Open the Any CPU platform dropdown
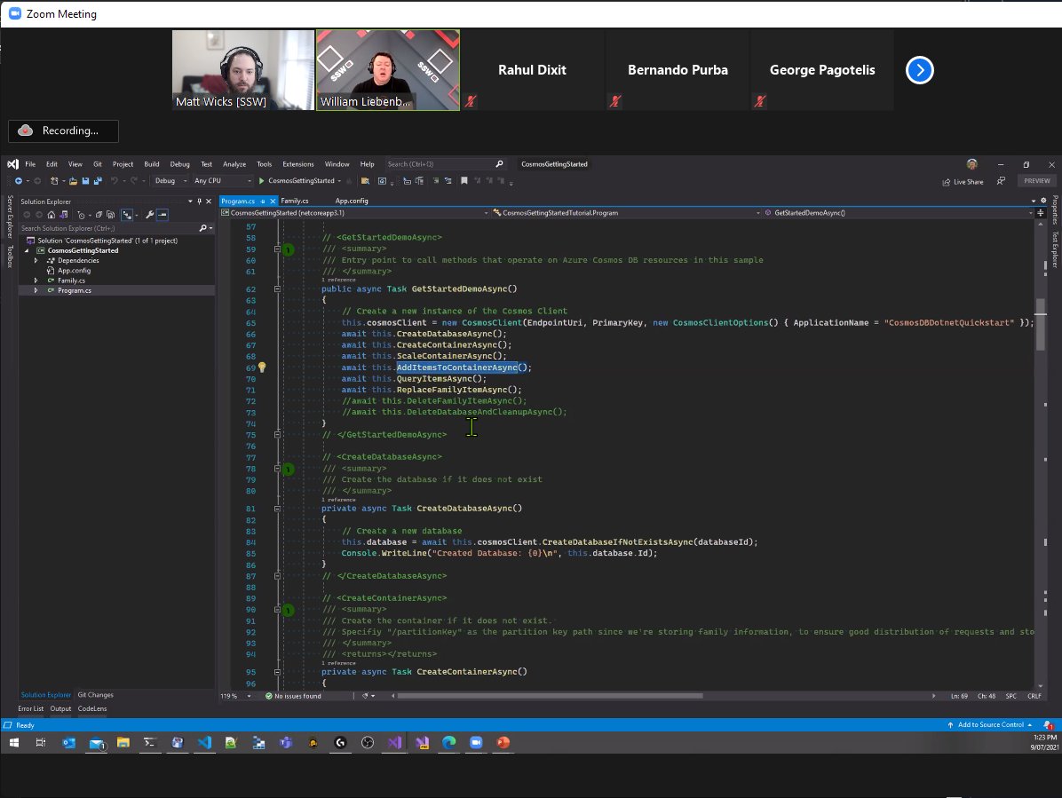The height and width of the screenshot is (798, 1062). coord(218,181)
